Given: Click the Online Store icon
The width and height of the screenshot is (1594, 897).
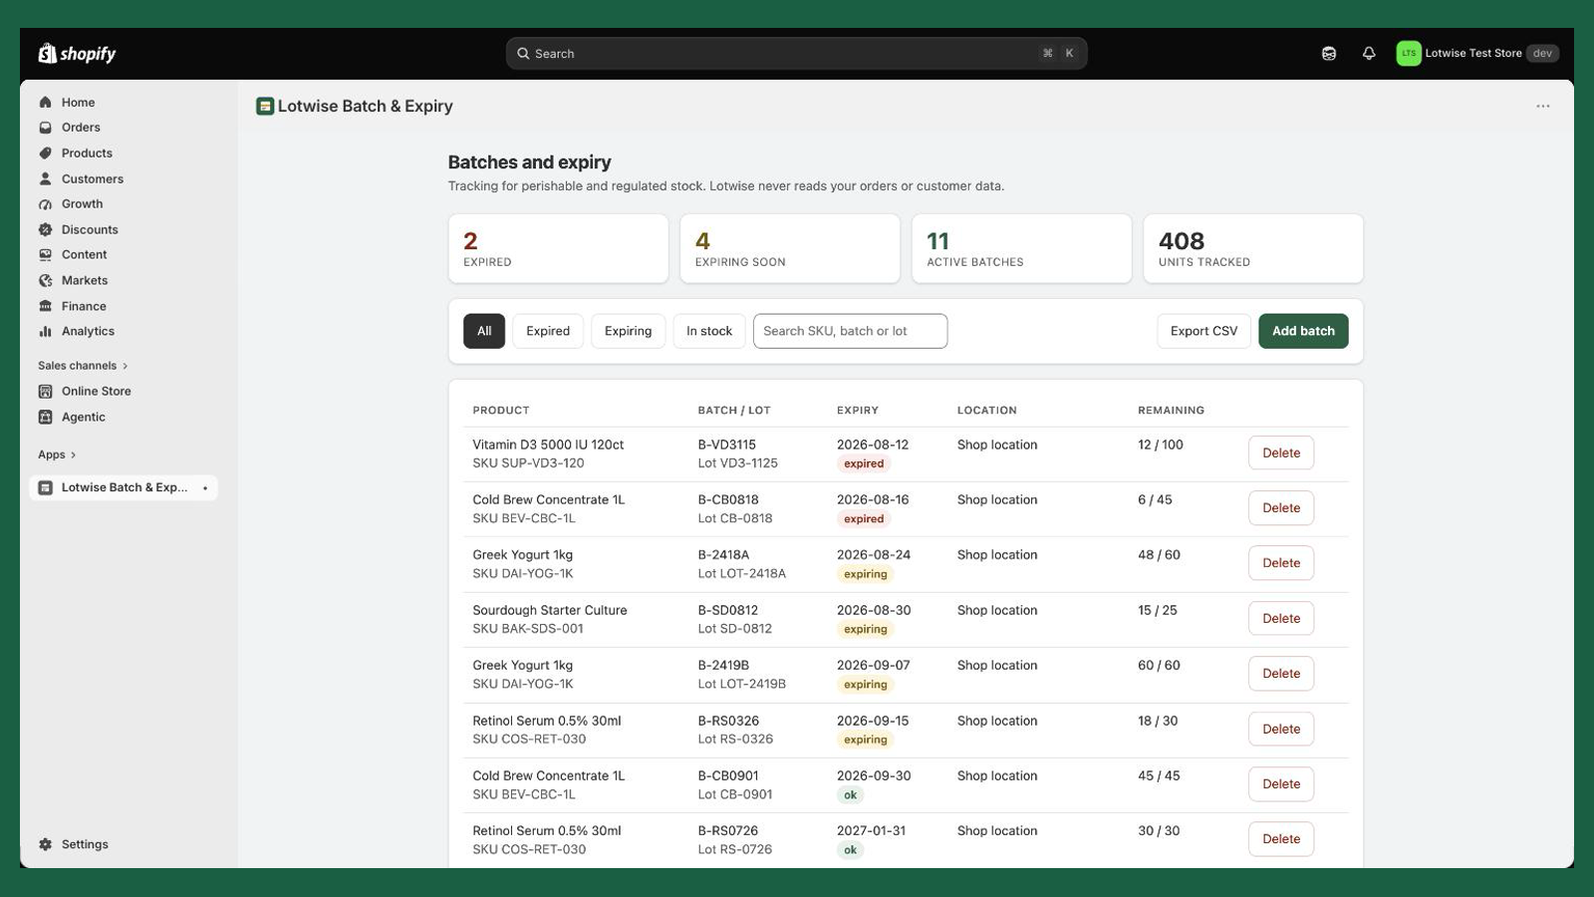Looking at the screenshot, I should tap(45, 392).
